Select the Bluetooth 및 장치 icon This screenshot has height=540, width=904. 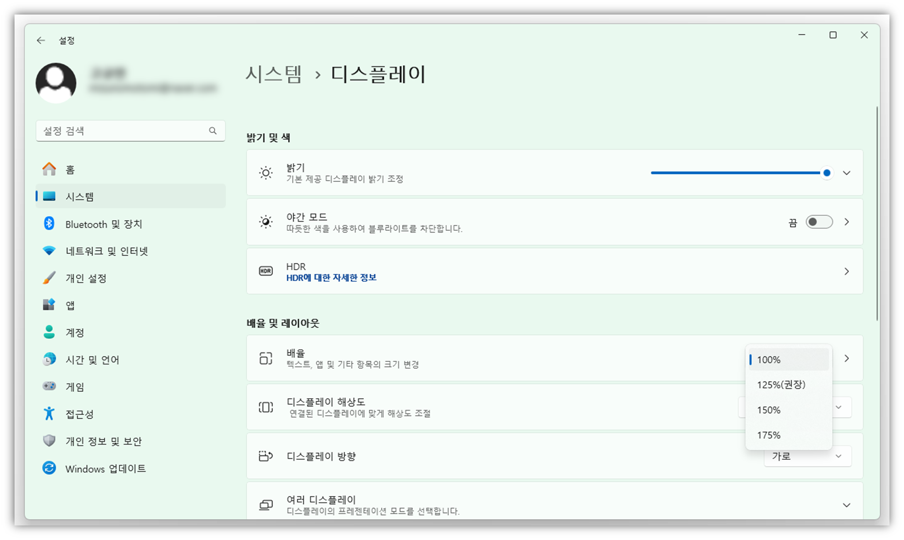click(x=49, y=223)
